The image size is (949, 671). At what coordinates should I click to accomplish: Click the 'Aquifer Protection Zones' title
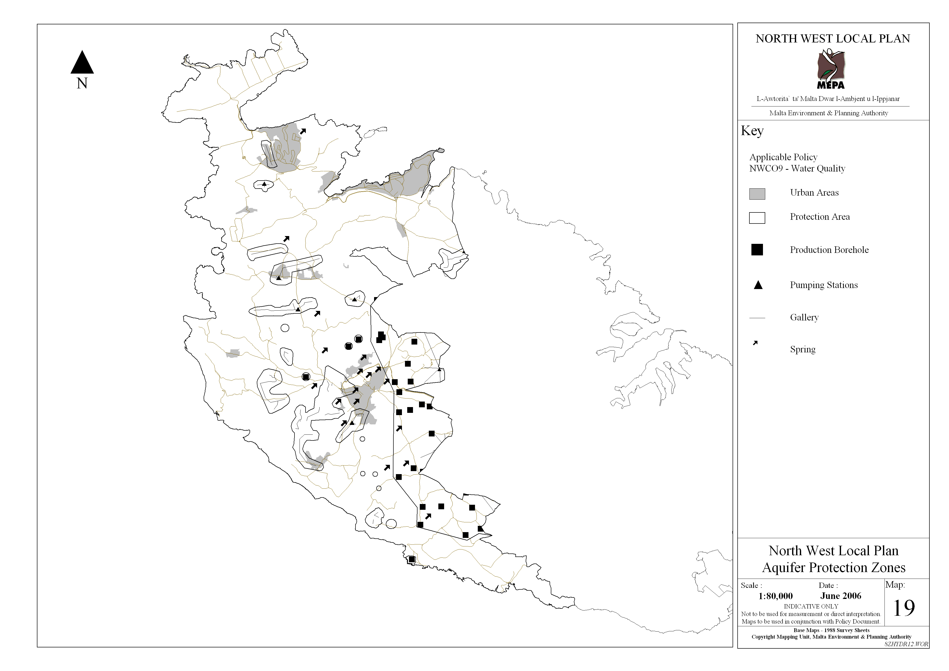(834, 568)
